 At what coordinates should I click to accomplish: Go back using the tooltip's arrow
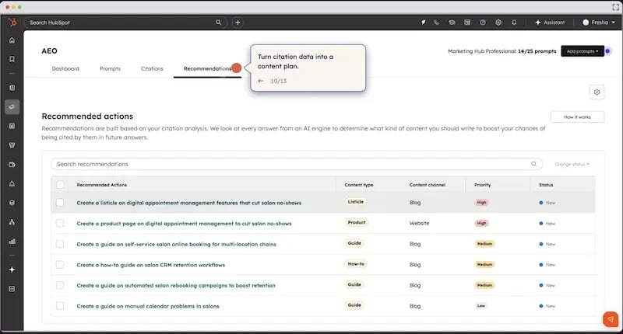pyautogui.click(x=261, y=81)
